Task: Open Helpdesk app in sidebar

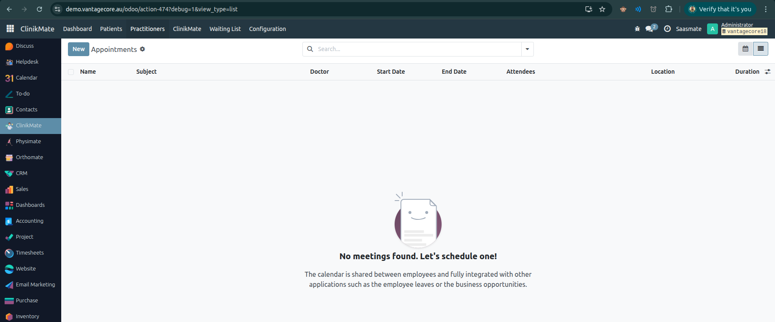Action: (x=27, y=62)
